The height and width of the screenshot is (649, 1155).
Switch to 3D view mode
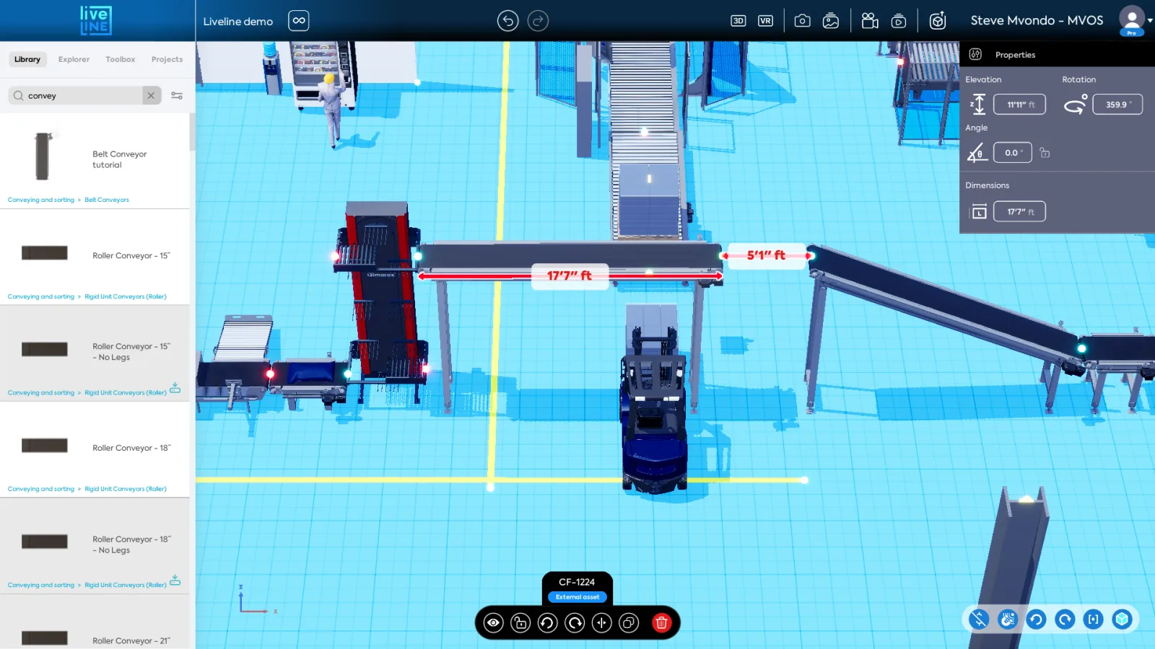pyautogui.click(x=738, y=21)
